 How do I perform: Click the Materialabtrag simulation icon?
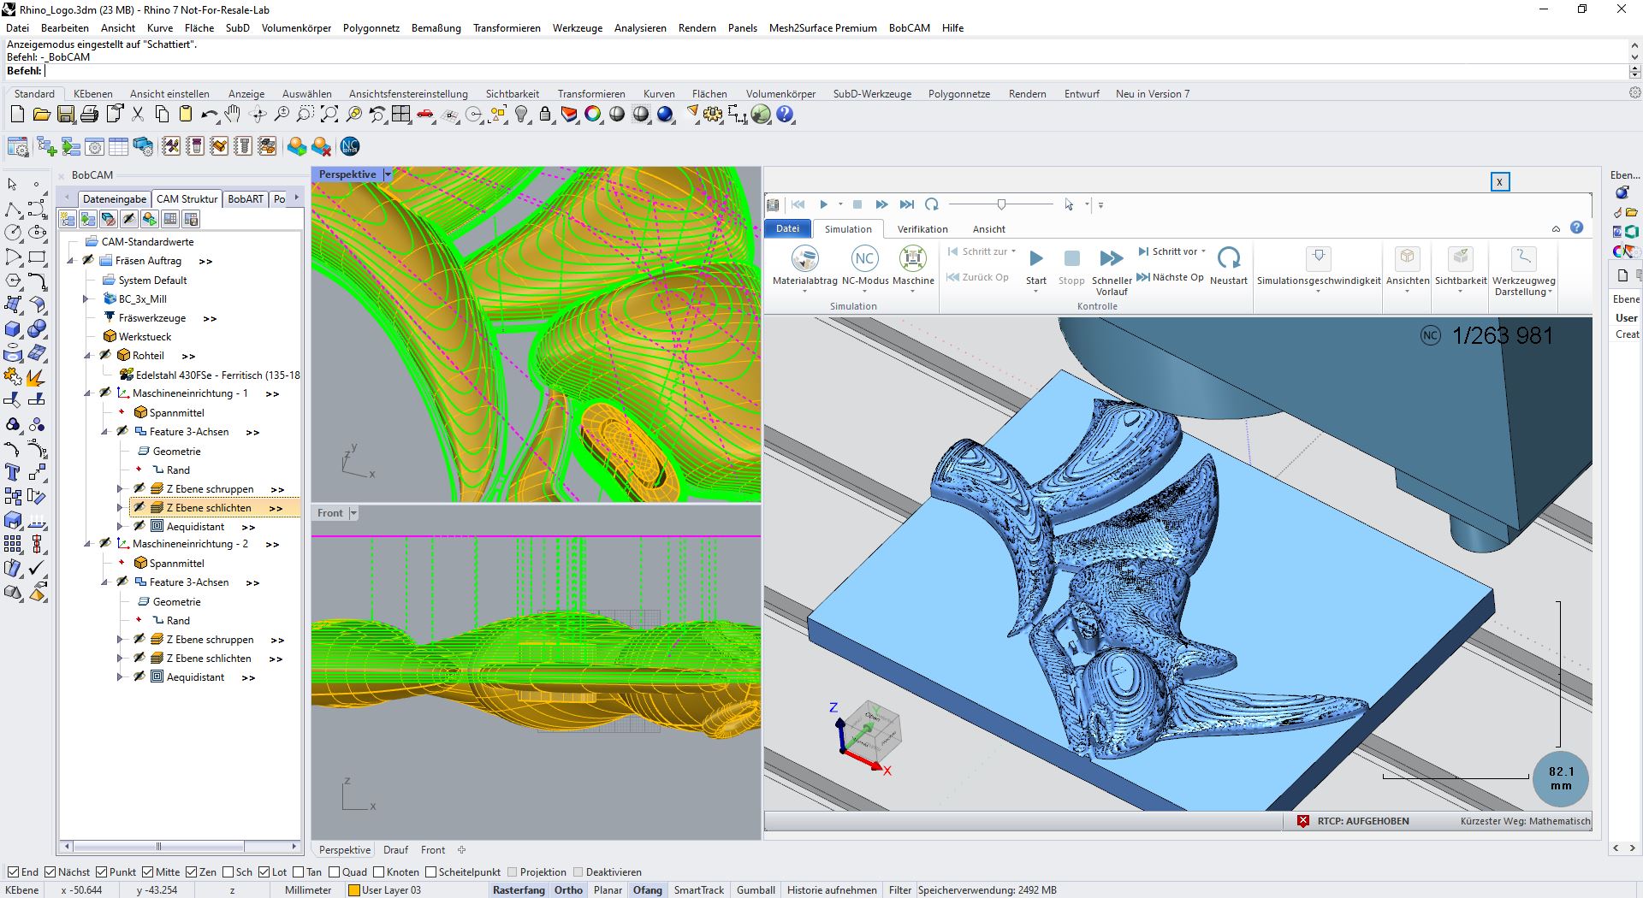pos(804,258)
